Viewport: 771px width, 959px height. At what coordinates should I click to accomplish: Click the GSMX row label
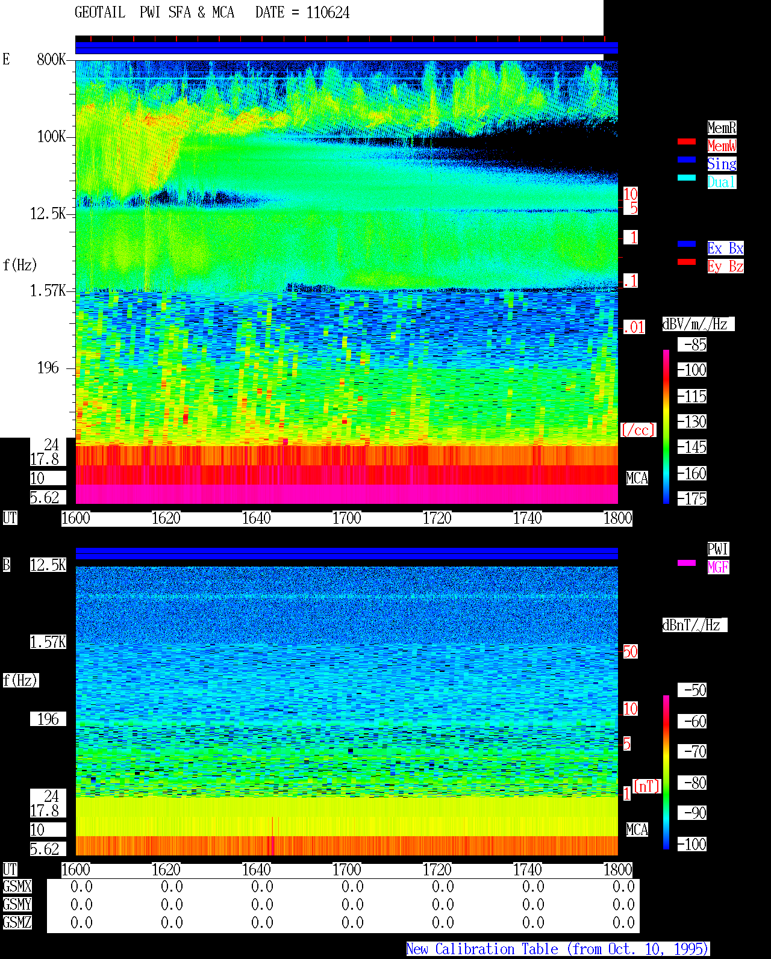tap(17, 887)
